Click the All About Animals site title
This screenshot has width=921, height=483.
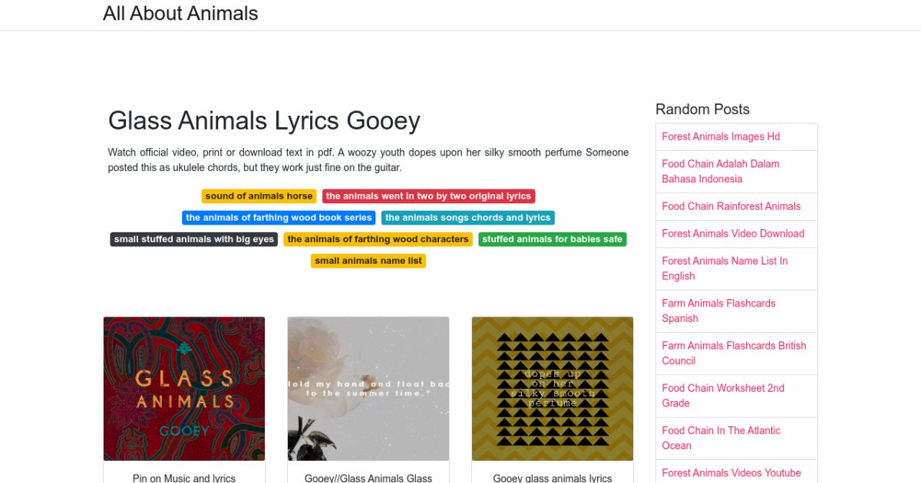pos(180,14)
